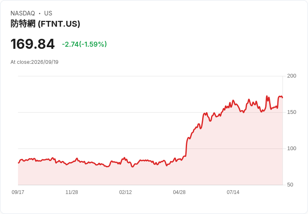This screenshot has height=214, width=308.
Task: Click the FTNT.US stock title
Action: coord(45,24)
